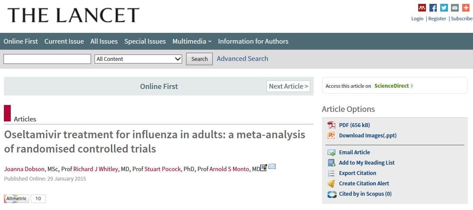Viewport: 473px width, 210px height.
Task: Share the article on Twitter
Action: point(444,8)
